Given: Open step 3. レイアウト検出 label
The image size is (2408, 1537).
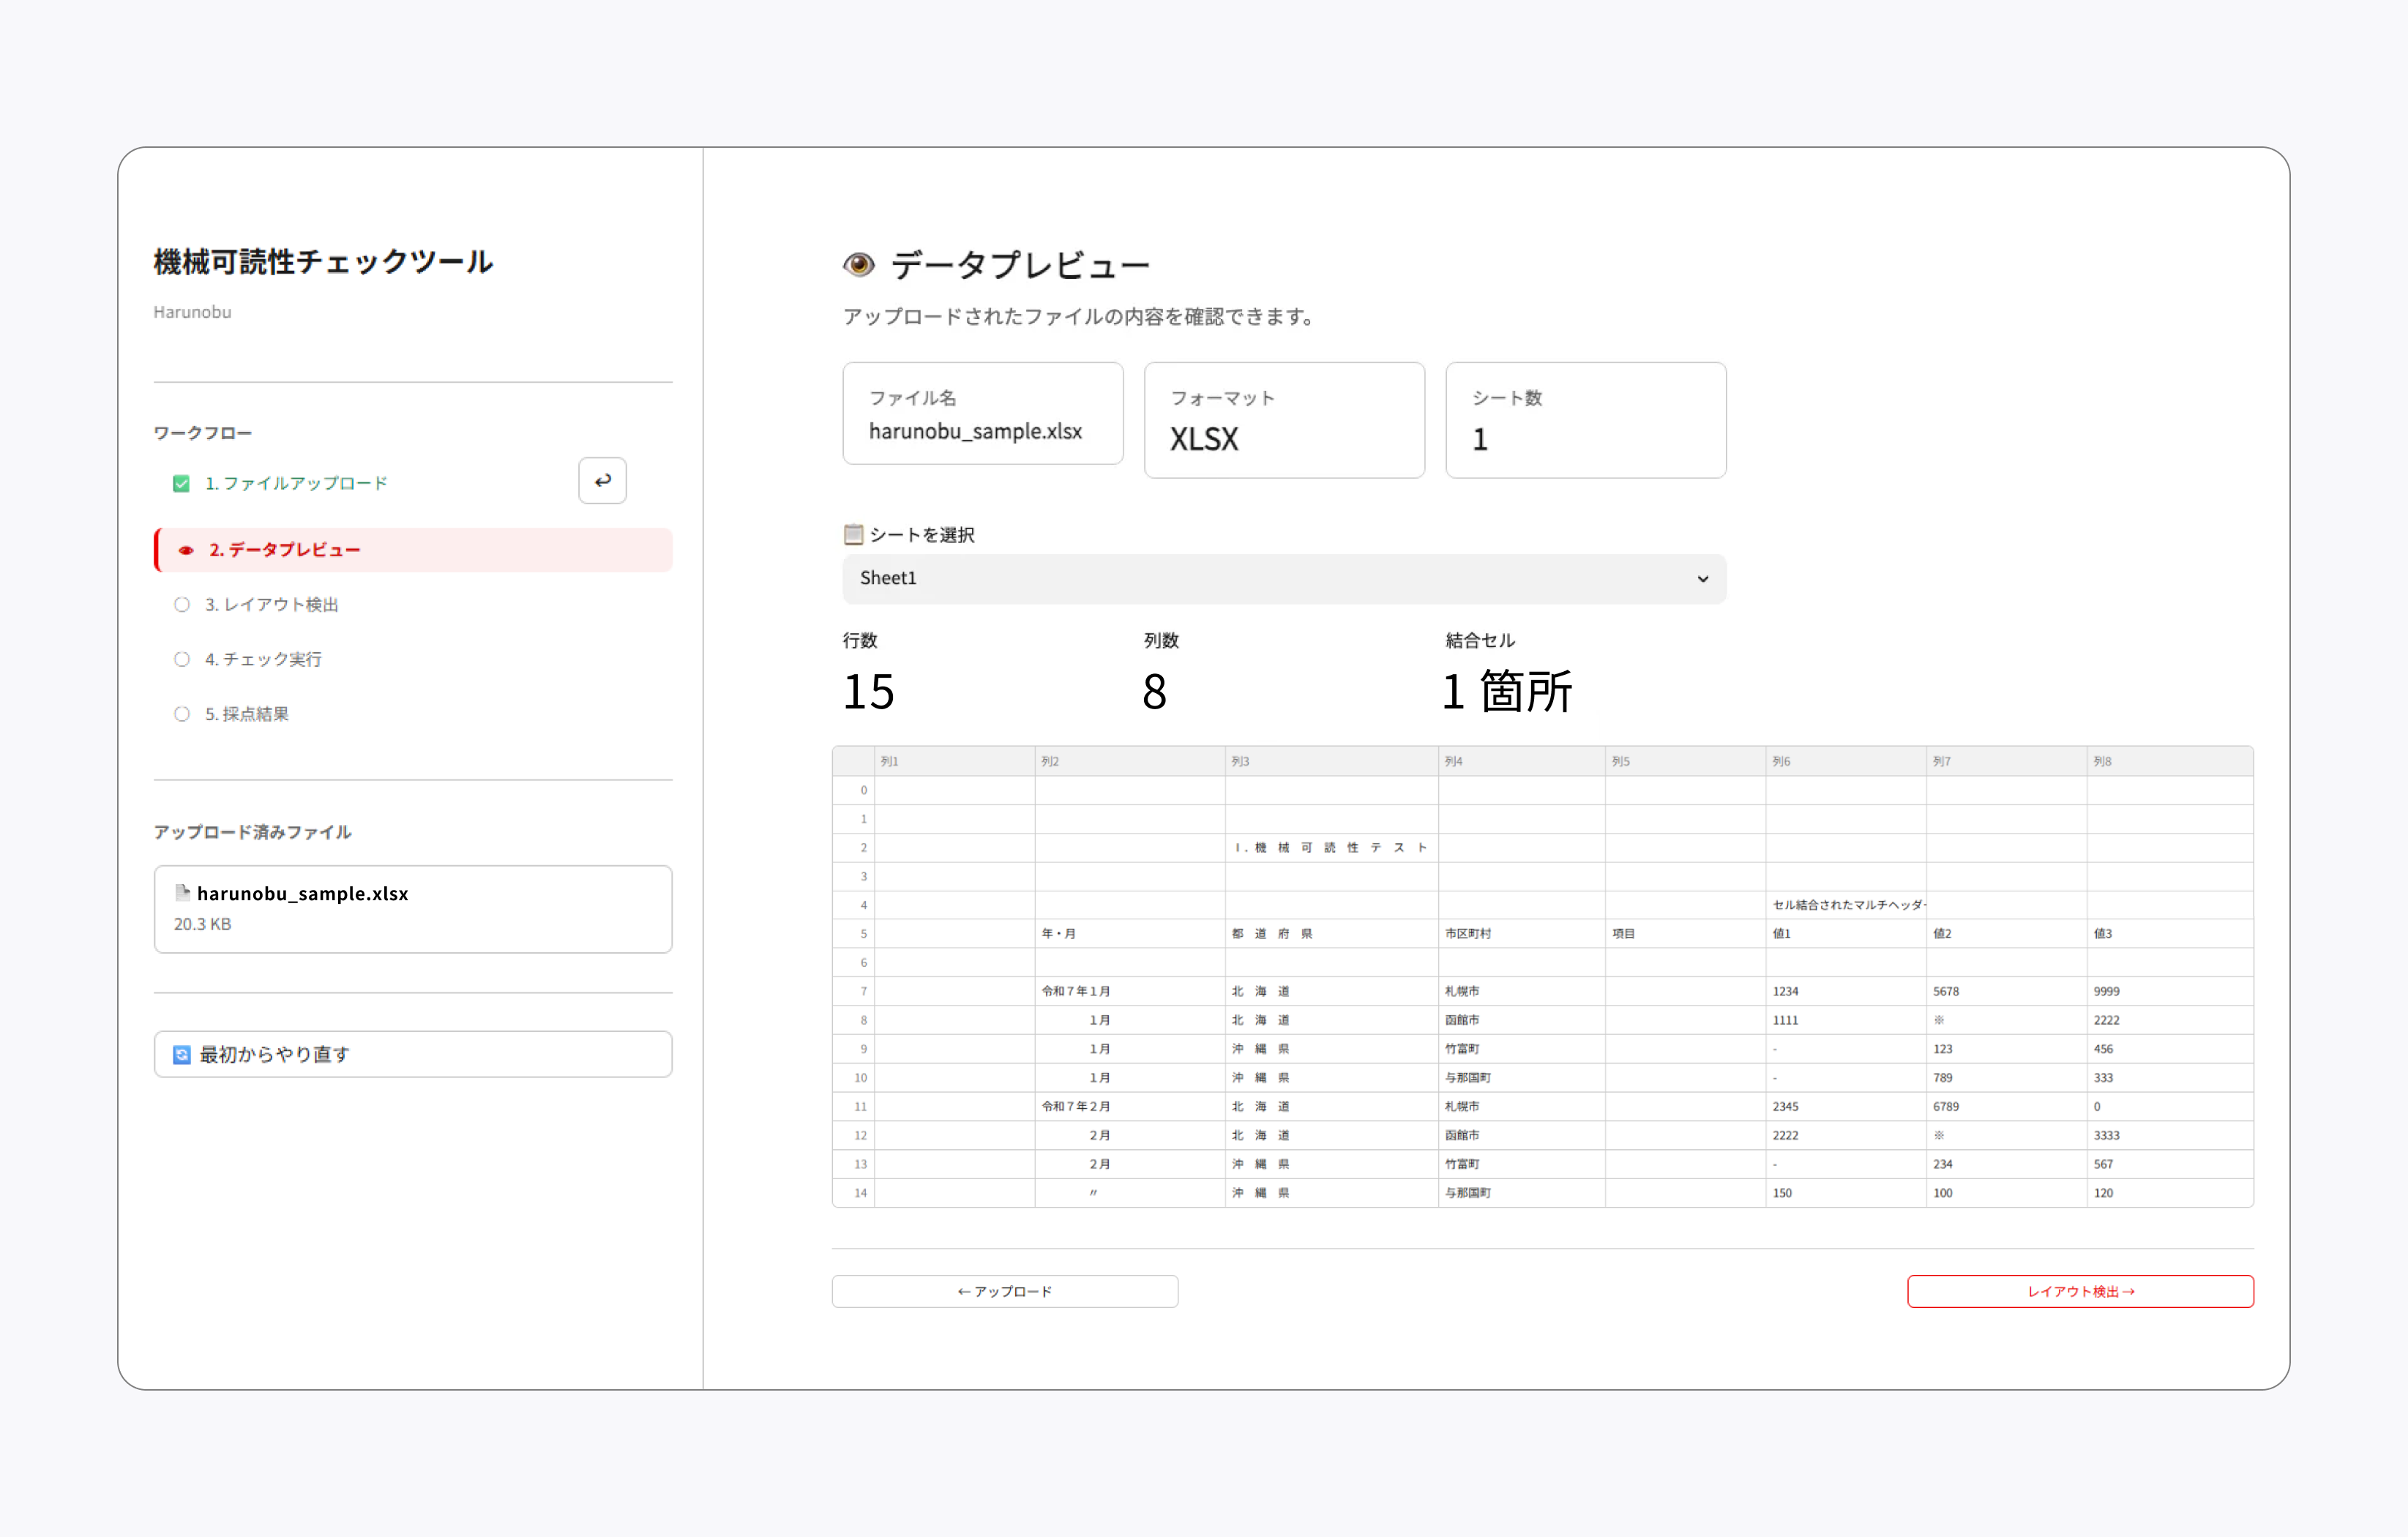Looking at the screenshot, I should coord(272,605).
